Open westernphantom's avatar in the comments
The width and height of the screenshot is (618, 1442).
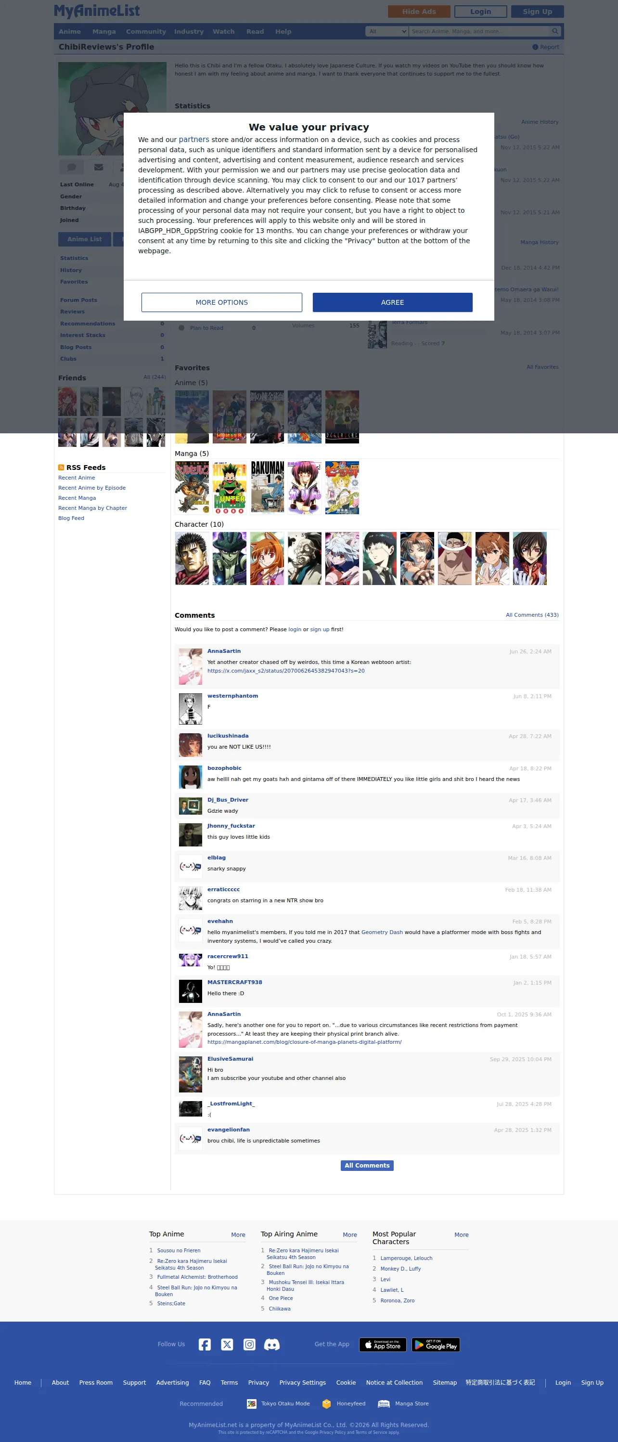pyautogui.click(x=190, y=708)
